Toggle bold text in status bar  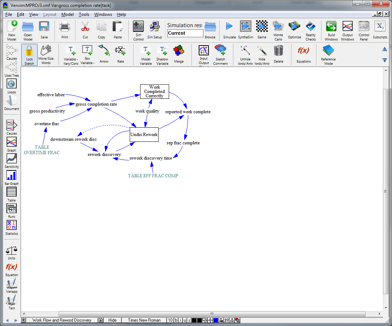(x=176, y=320)
